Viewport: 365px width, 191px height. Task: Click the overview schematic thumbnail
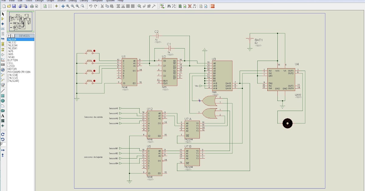click(20, 22)
